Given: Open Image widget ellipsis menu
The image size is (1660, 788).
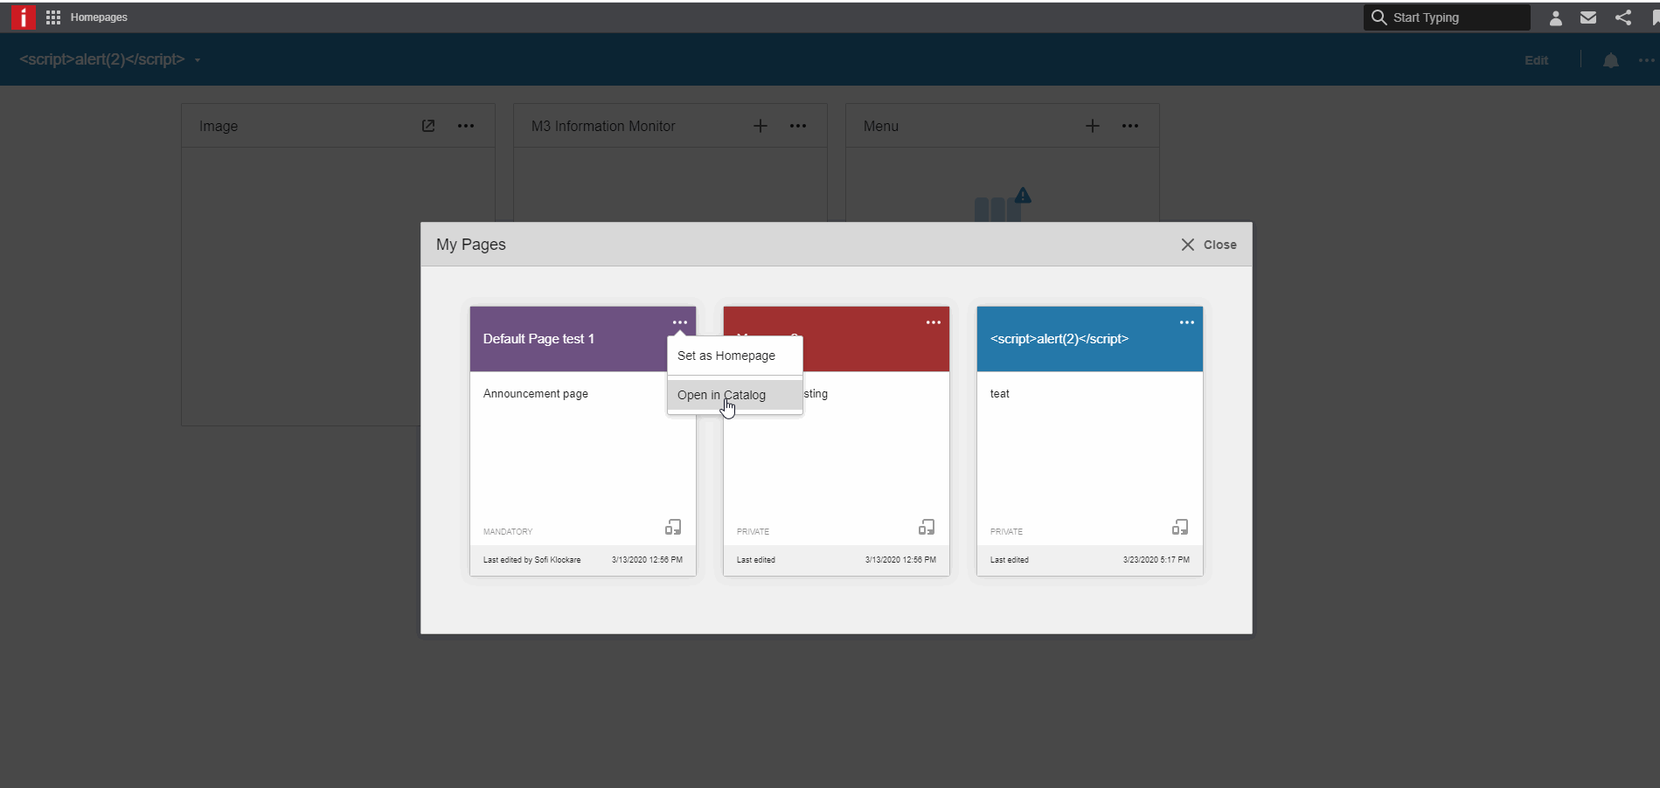Looking at the screenshot, I should click(x=466, y=126).
